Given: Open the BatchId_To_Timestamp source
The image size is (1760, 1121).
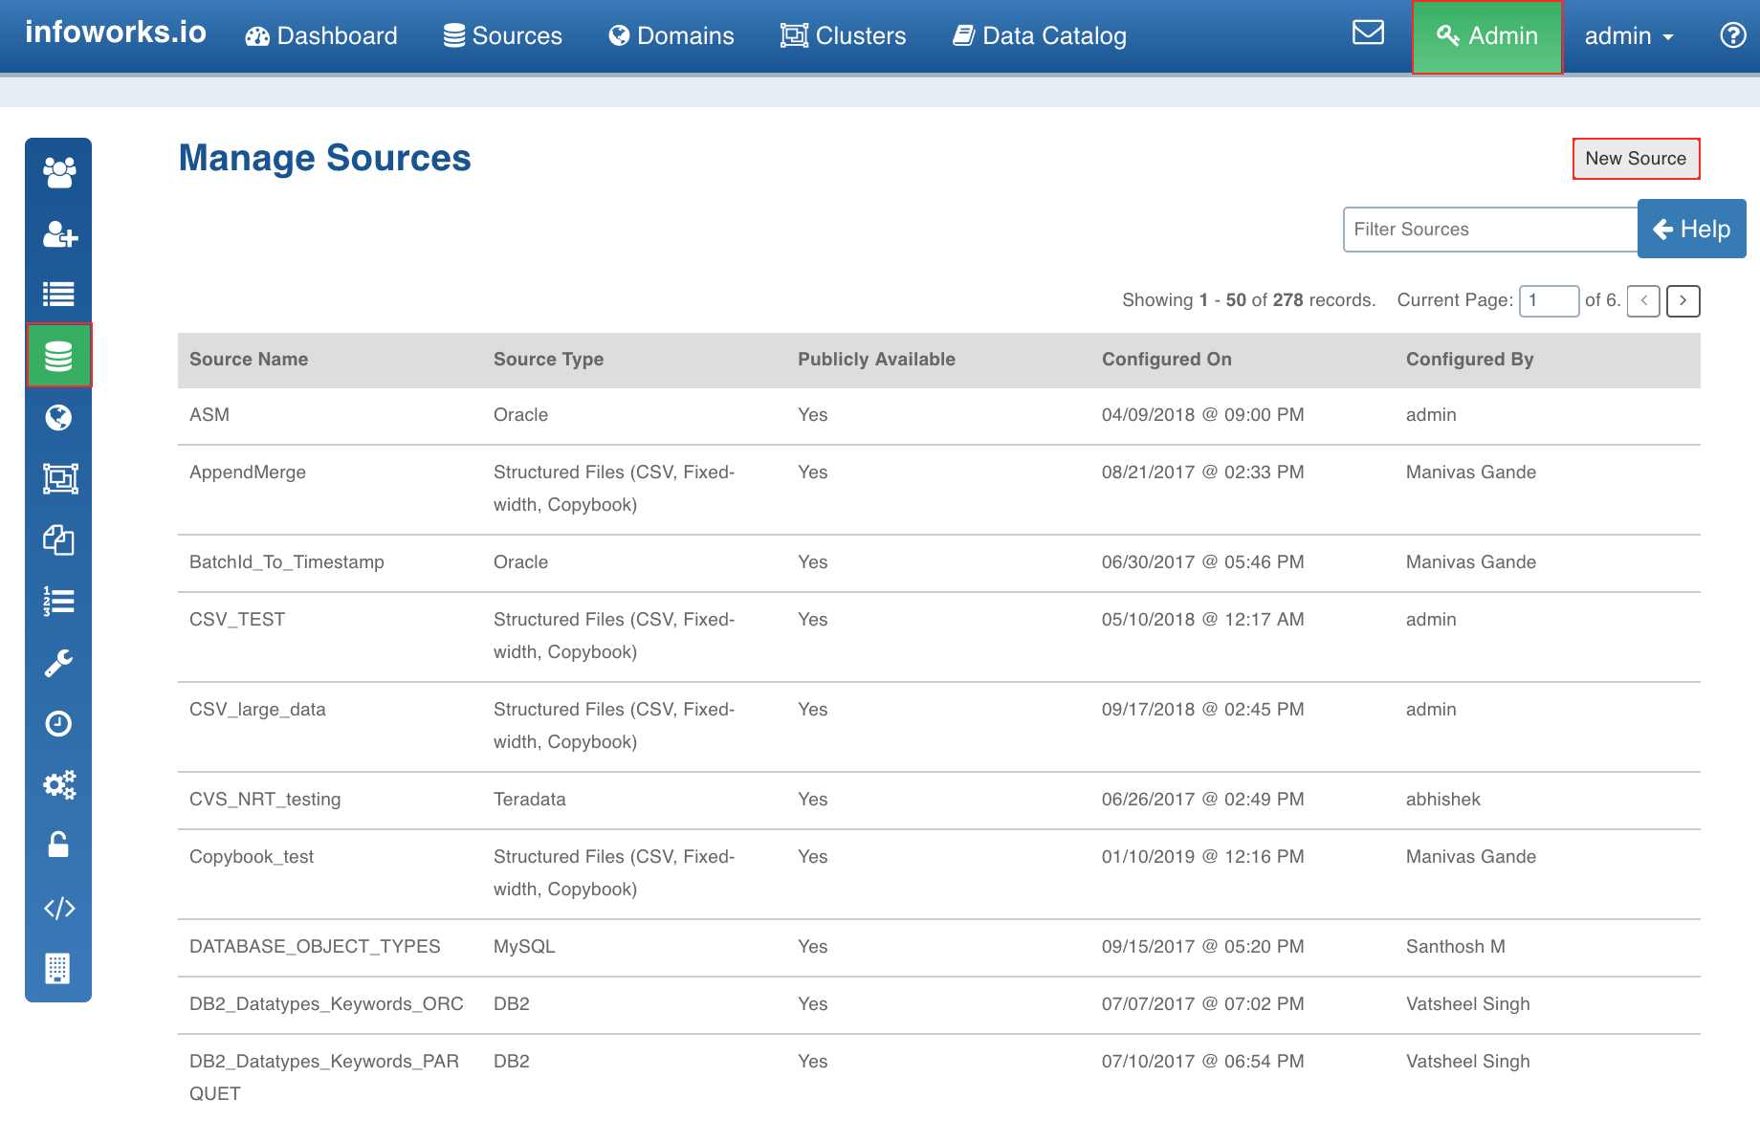Looking at the screenshot, I should coord(287,562).
